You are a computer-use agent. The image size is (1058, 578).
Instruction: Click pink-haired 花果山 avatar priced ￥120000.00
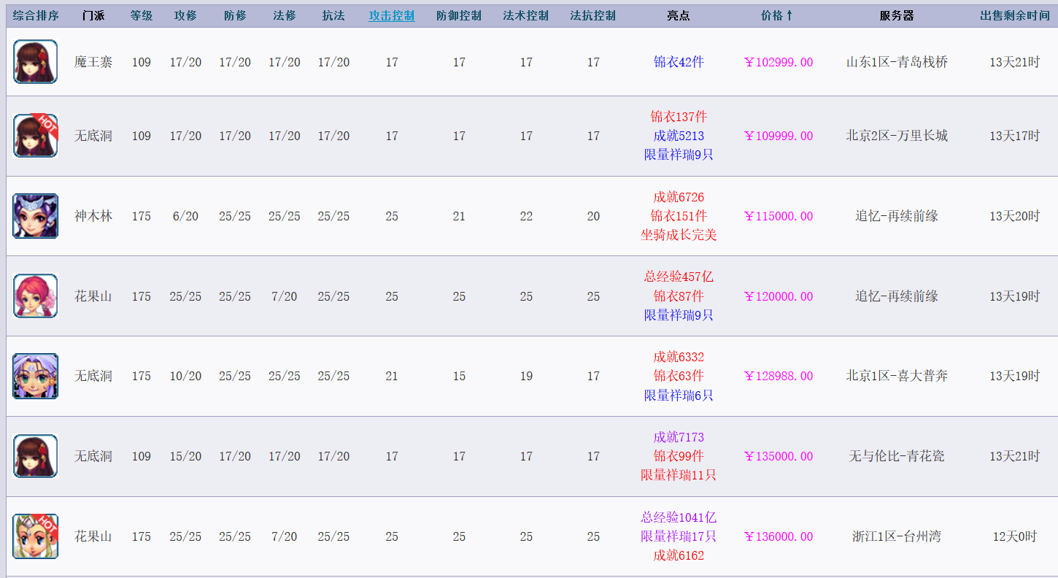pos(35,296)
